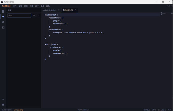This screenshot has height=111, width=173.
Task: Click the small dot icon in sidebar bottom
Action: (x=3, y=99)
